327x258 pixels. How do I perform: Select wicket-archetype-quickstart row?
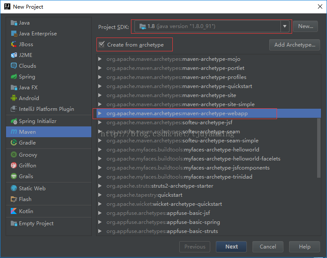tap(209, 204)
